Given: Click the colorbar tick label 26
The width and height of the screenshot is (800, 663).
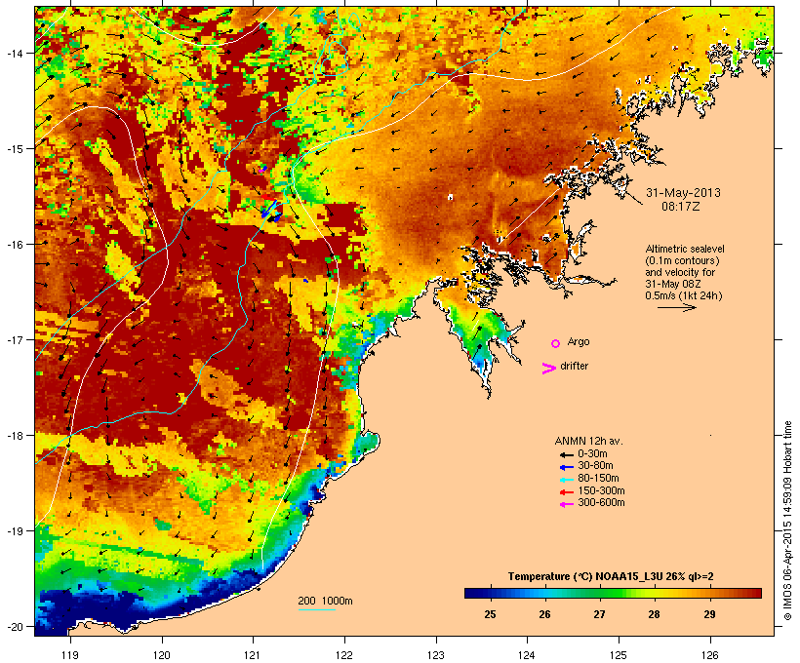Looking at the screenshot, I should click(545, 614).
